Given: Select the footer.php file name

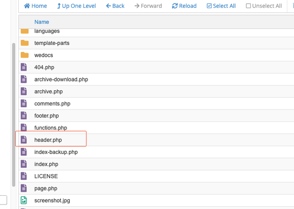Looking at the screenshot, I should 46,116.
